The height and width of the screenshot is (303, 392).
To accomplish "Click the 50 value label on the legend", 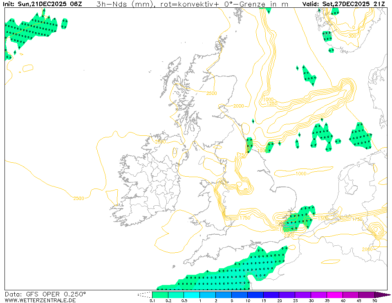I will pos(374,301).
